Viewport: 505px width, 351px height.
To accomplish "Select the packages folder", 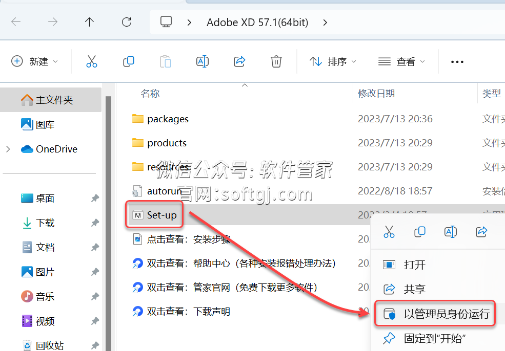I will point(160,119).
